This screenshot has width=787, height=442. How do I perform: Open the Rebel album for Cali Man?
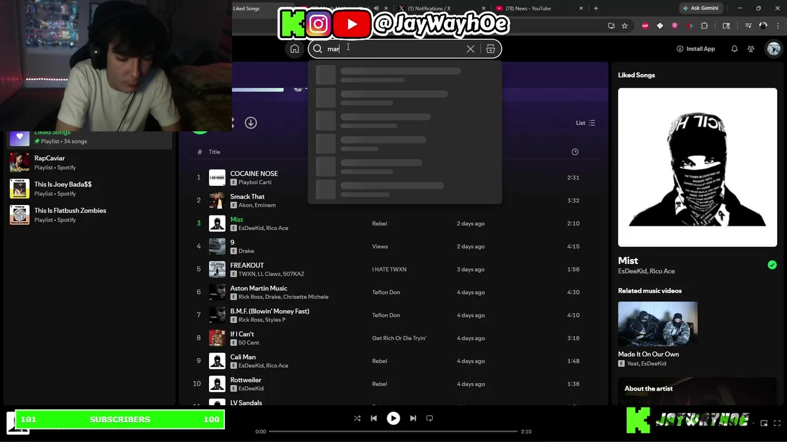(379, 361)
